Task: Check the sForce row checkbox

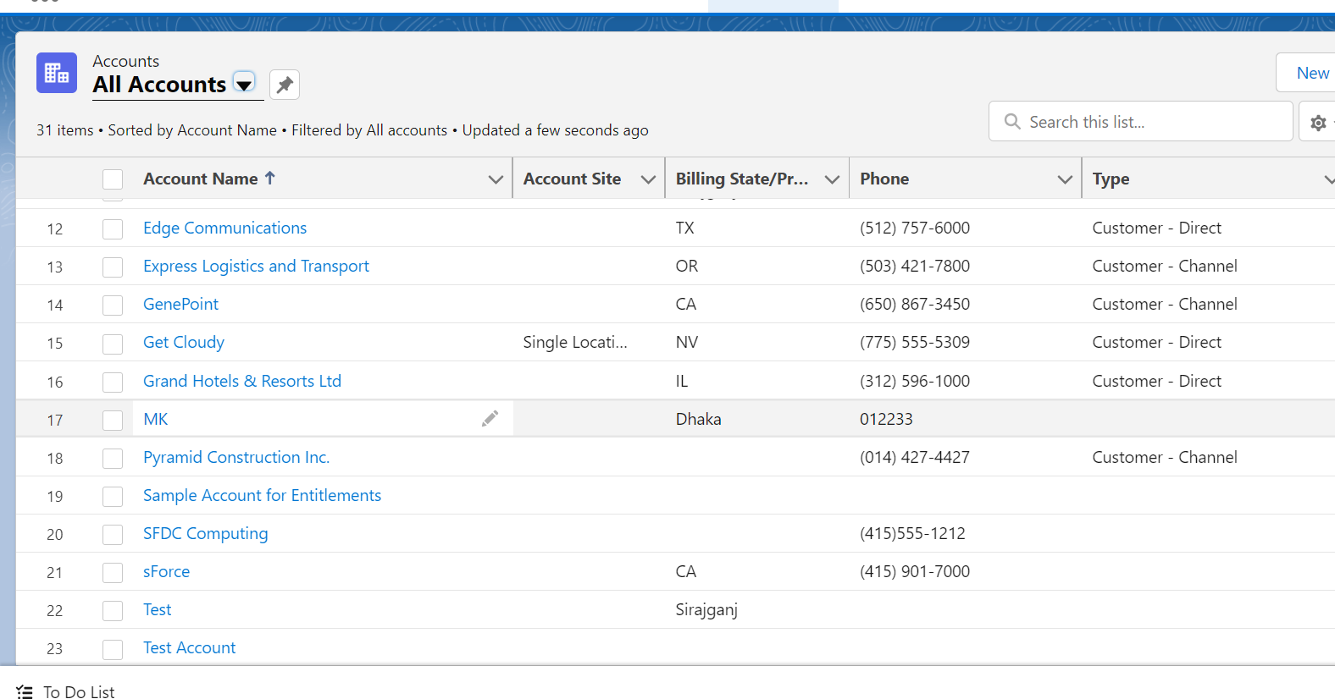Action: point(113,573)
